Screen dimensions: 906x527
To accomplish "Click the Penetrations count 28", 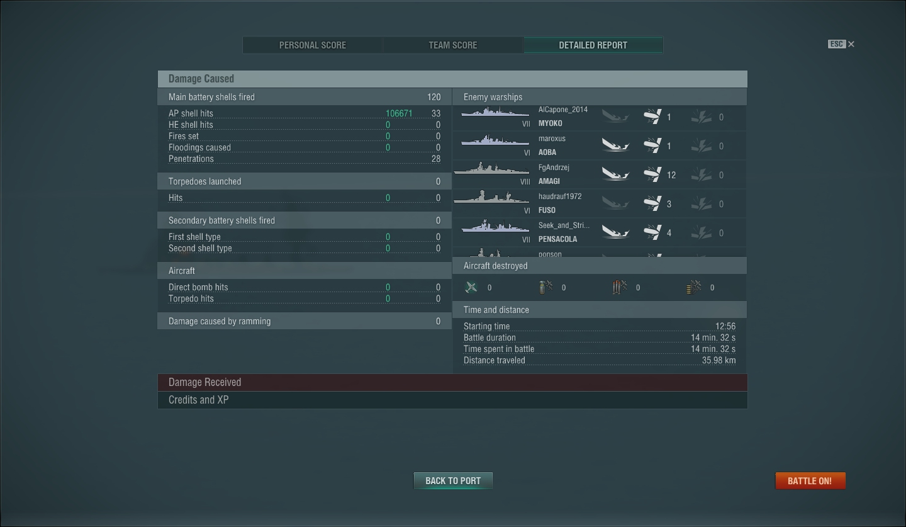I will click(436, 159).
